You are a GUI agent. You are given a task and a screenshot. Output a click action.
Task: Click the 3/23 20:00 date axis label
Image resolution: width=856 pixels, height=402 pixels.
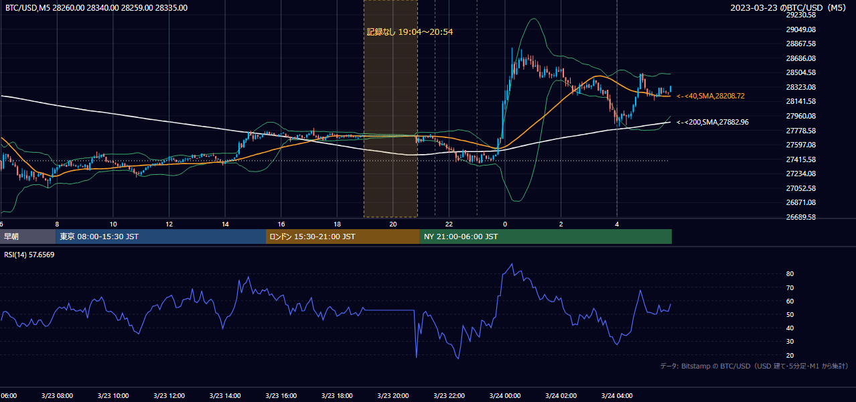pyautogui.click(x=393, y=396)
